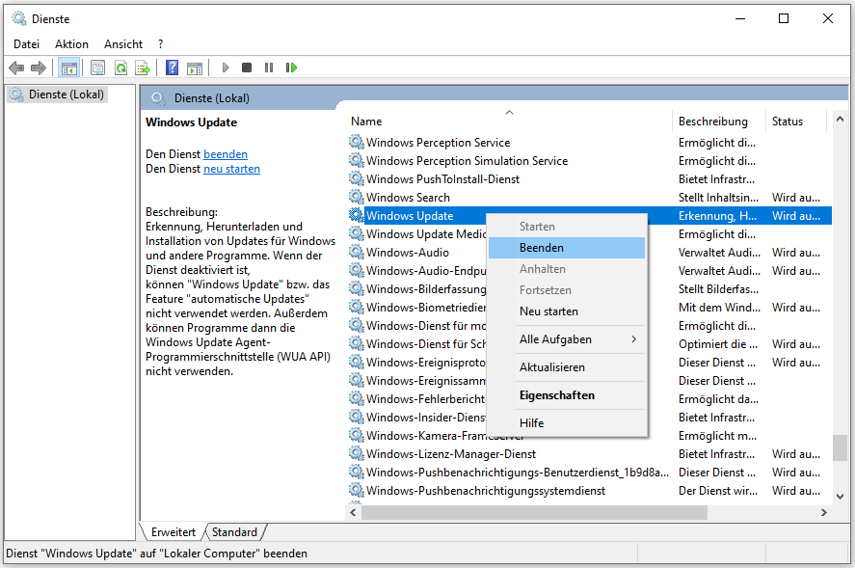Click the 'Optimiert die ...' description cell
Viewport: 855px width, 568px height.
pyautogui.click(x=718, y=344)
